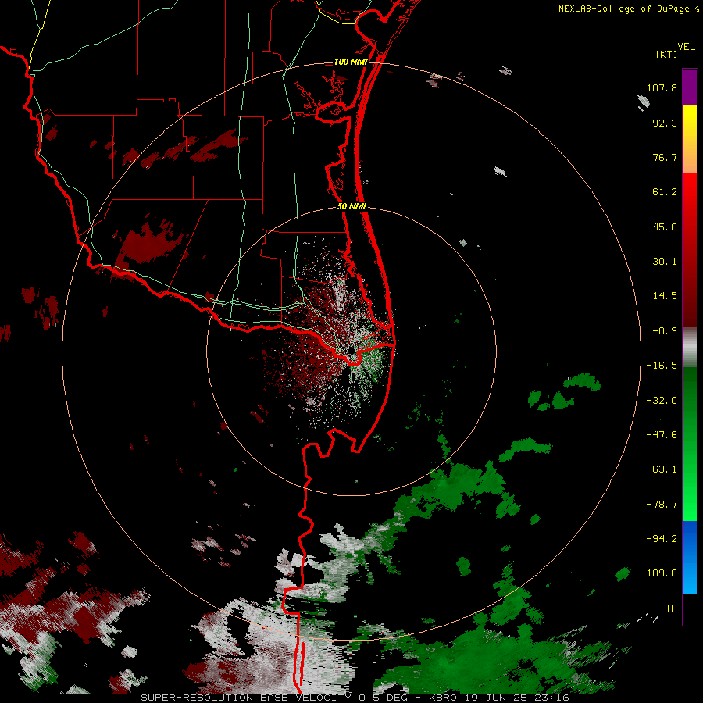Click the 100 NMI range ring label
The image size is (703, 703).
pyautogui.click(x=351, y=62)
